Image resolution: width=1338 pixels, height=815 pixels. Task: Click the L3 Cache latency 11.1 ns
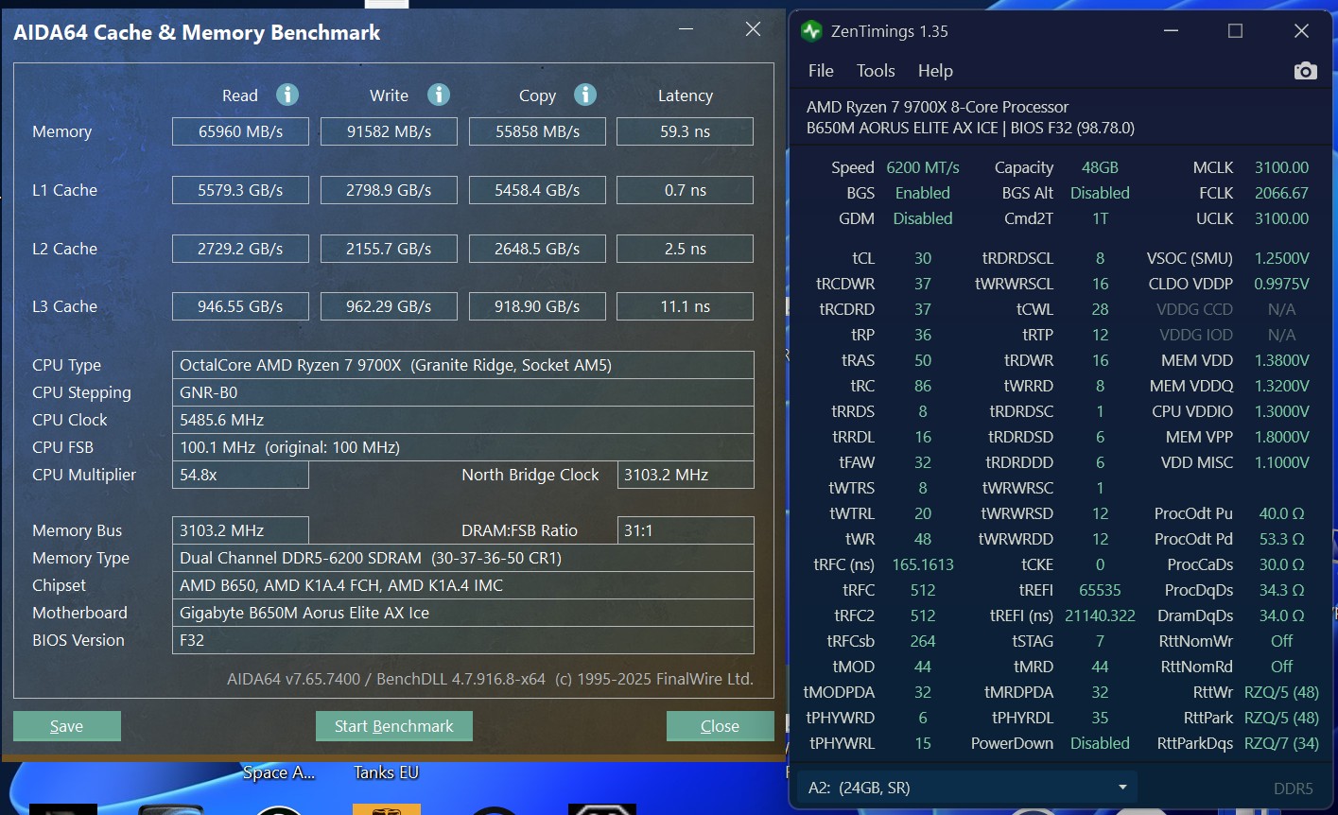pyautogui.click(x=685, y=306)
